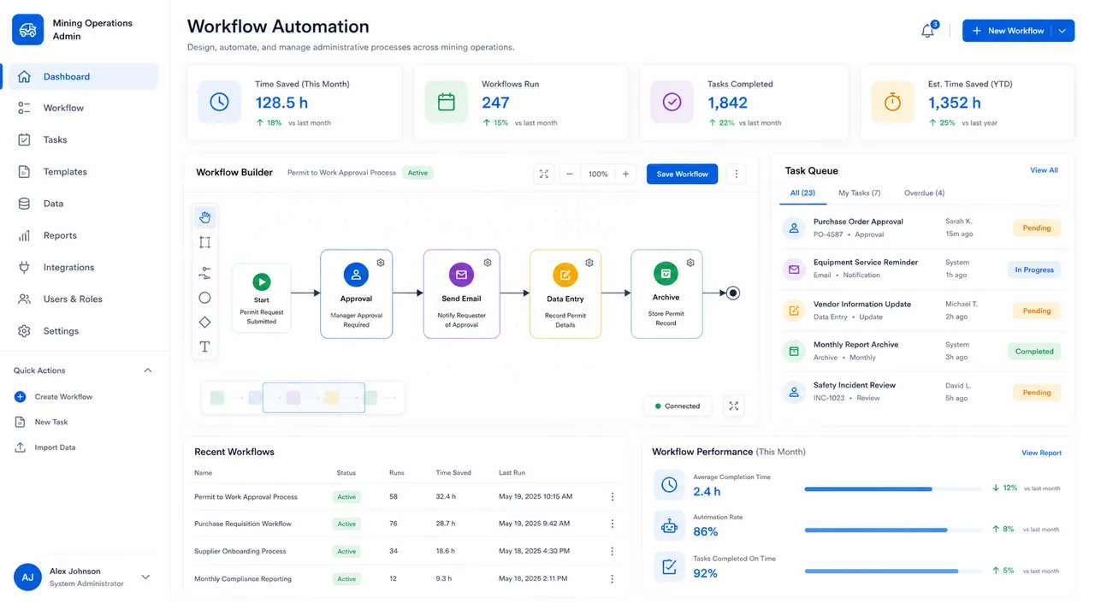
Task: Go to Integrations in the sidebar
Action: 83,268
